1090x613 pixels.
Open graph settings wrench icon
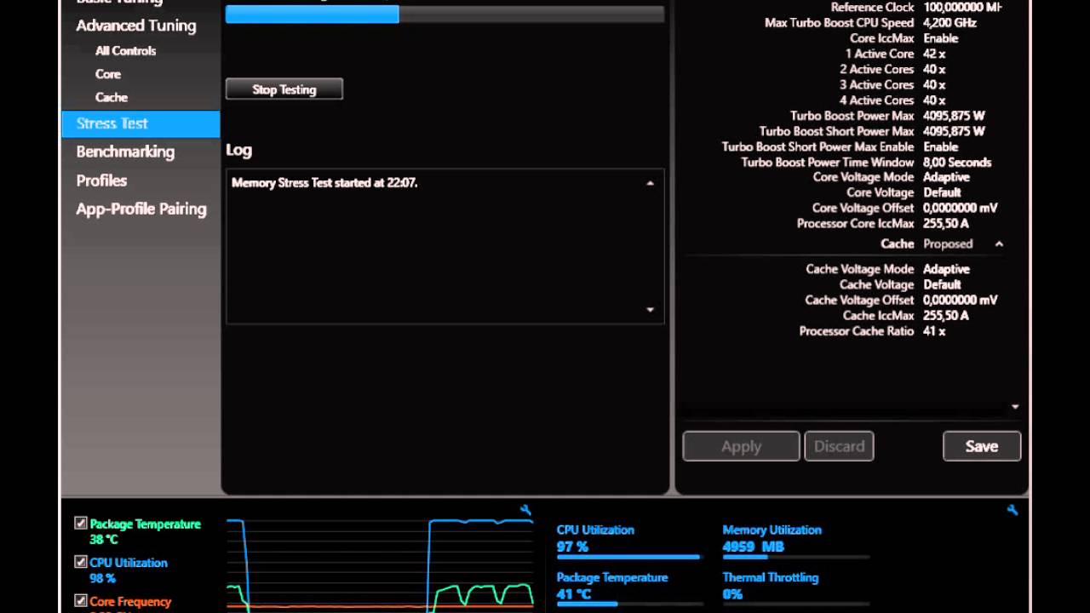click(525, 510)
